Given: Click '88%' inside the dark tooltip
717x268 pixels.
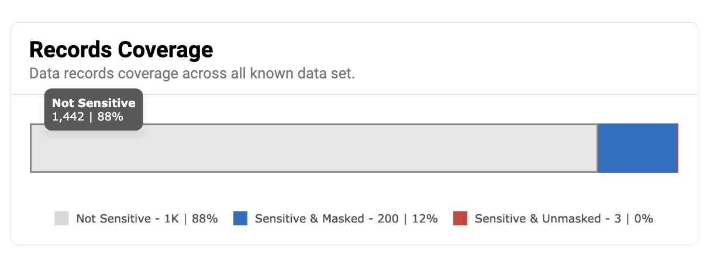Looking at the screenshot, I should tap(110, 116).
